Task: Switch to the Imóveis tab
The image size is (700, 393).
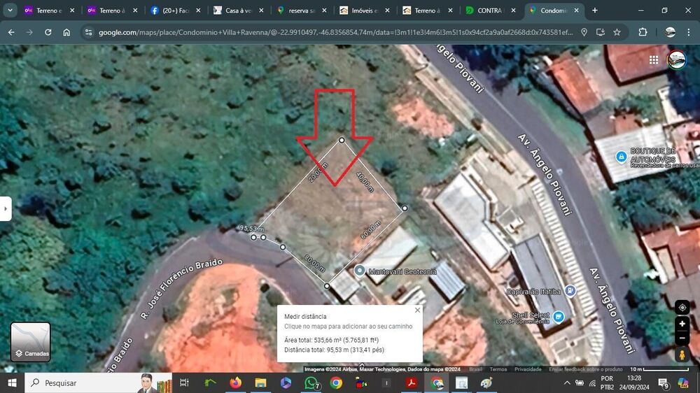Action: [360, 10]
